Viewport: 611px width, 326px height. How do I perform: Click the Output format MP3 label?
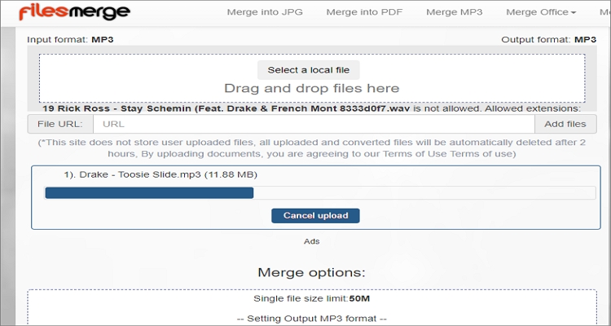click(x=548, y=39)
